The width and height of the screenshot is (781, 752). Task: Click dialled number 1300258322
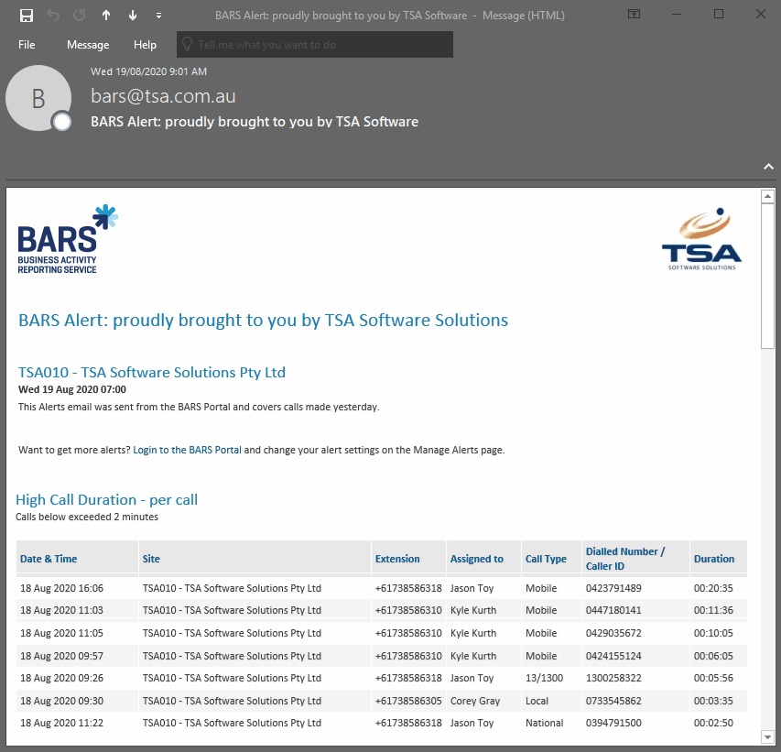pos(613,678)
